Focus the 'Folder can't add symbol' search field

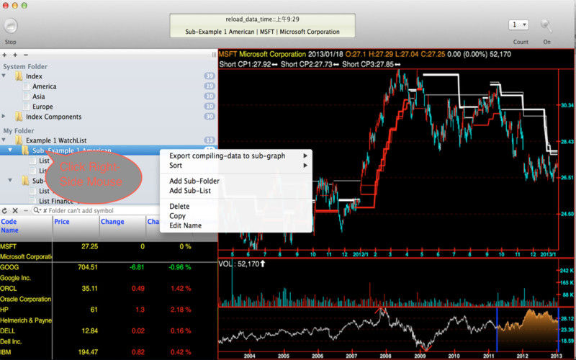pyautogui.click(x=96, y=210)
